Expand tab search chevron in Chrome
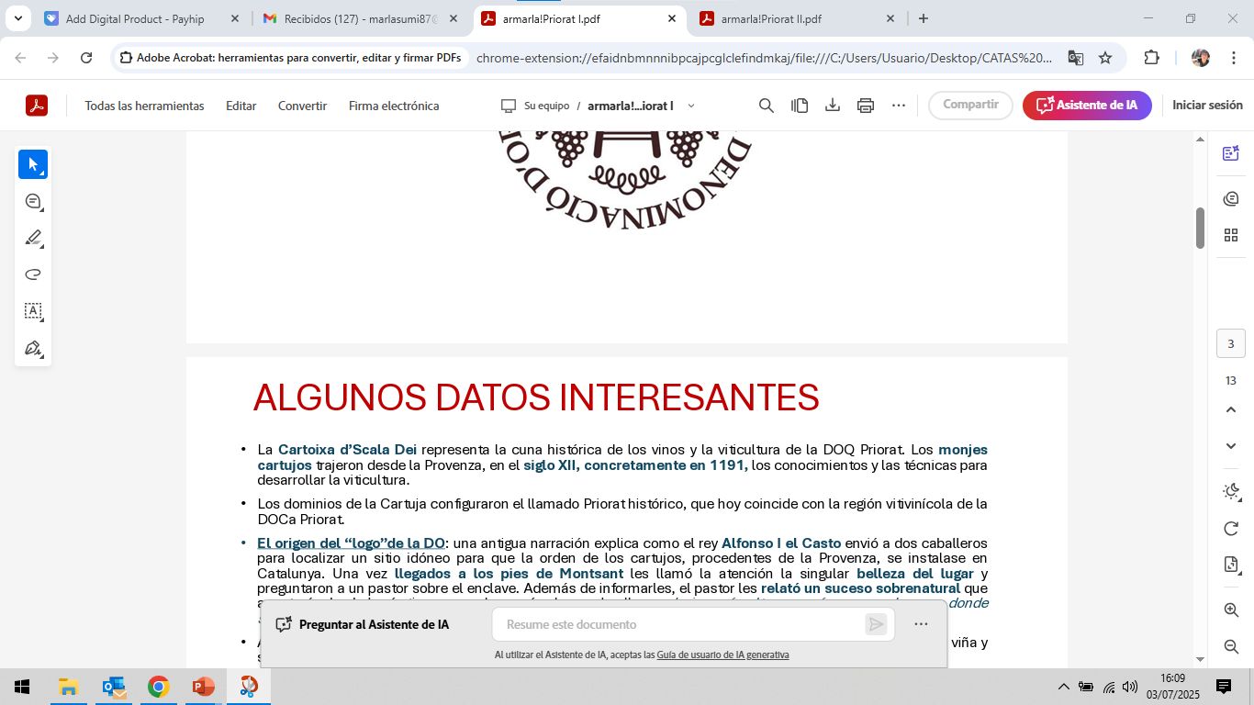The height and width of the screenshot is (705, 1254). [17, 18]
